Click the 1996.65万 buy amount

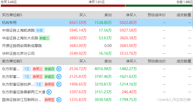pyautogui.click(x=78, y=85)
